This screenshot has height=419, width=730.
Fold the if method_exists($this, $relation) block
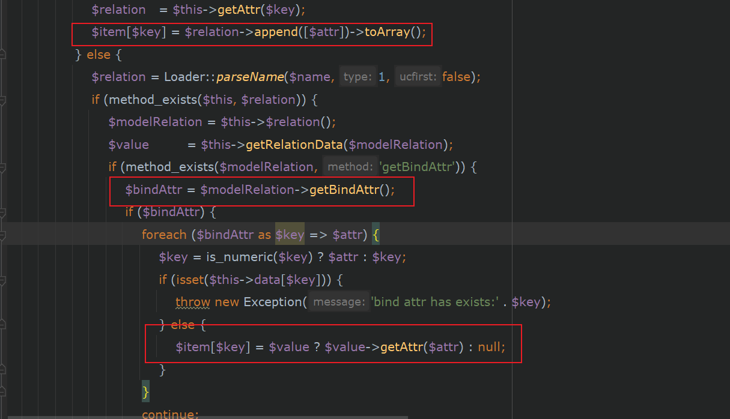(2, 100)
